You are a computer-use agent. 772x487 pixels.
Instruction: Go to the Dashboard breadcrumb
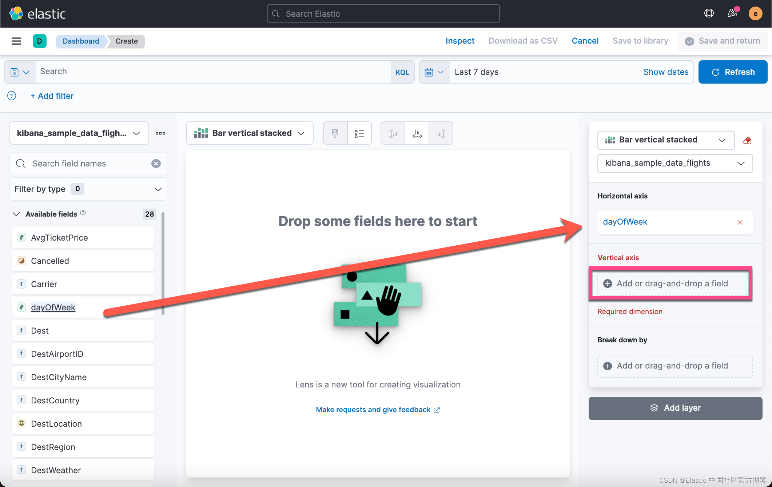pyautogui.click(x=81, y=41)
